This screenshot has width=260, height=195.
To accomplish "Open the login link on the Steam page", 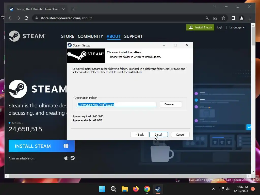I will tap(220, 27).
